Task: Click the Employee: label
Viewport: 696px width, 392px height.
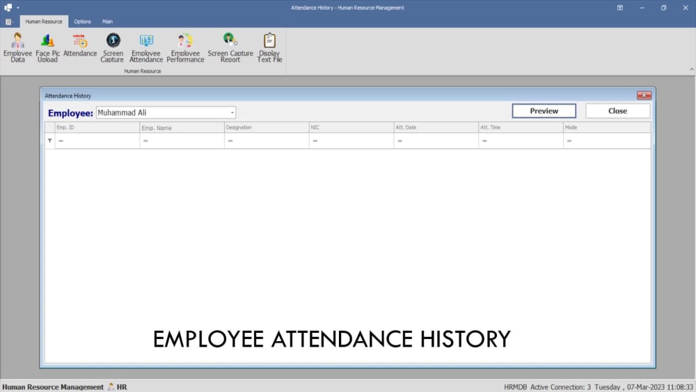Action: [x=70, y=113]
